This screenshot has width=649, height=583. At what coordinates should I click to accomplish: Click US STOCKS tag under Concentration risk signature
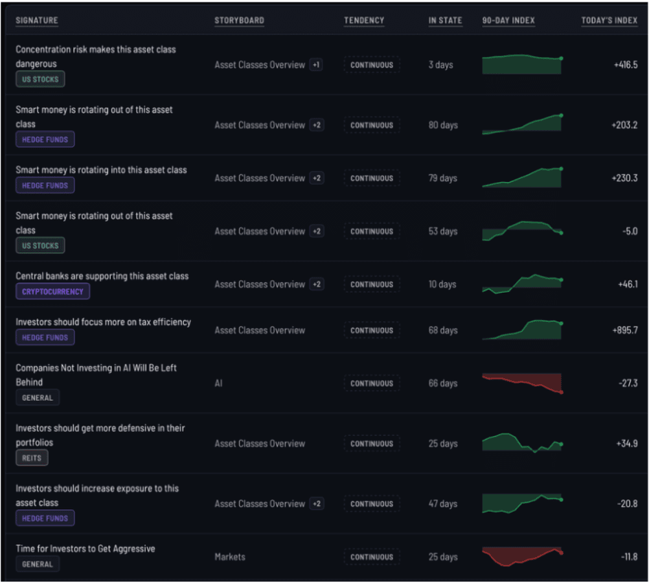40,79
